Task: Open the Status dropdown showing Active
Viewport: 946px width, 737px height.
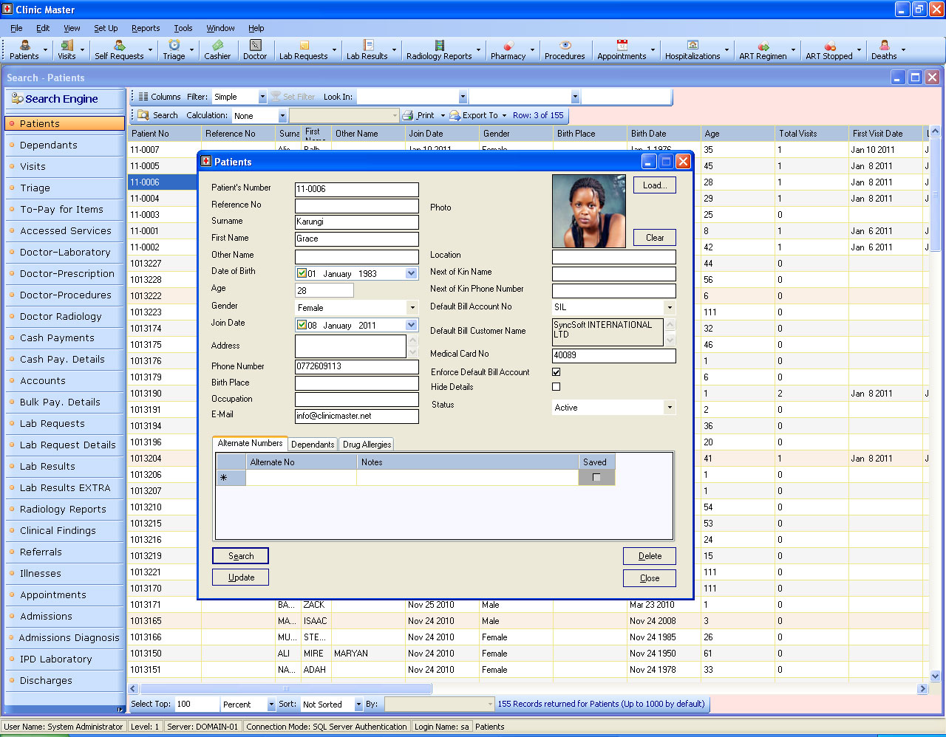Action: point(670,408)
